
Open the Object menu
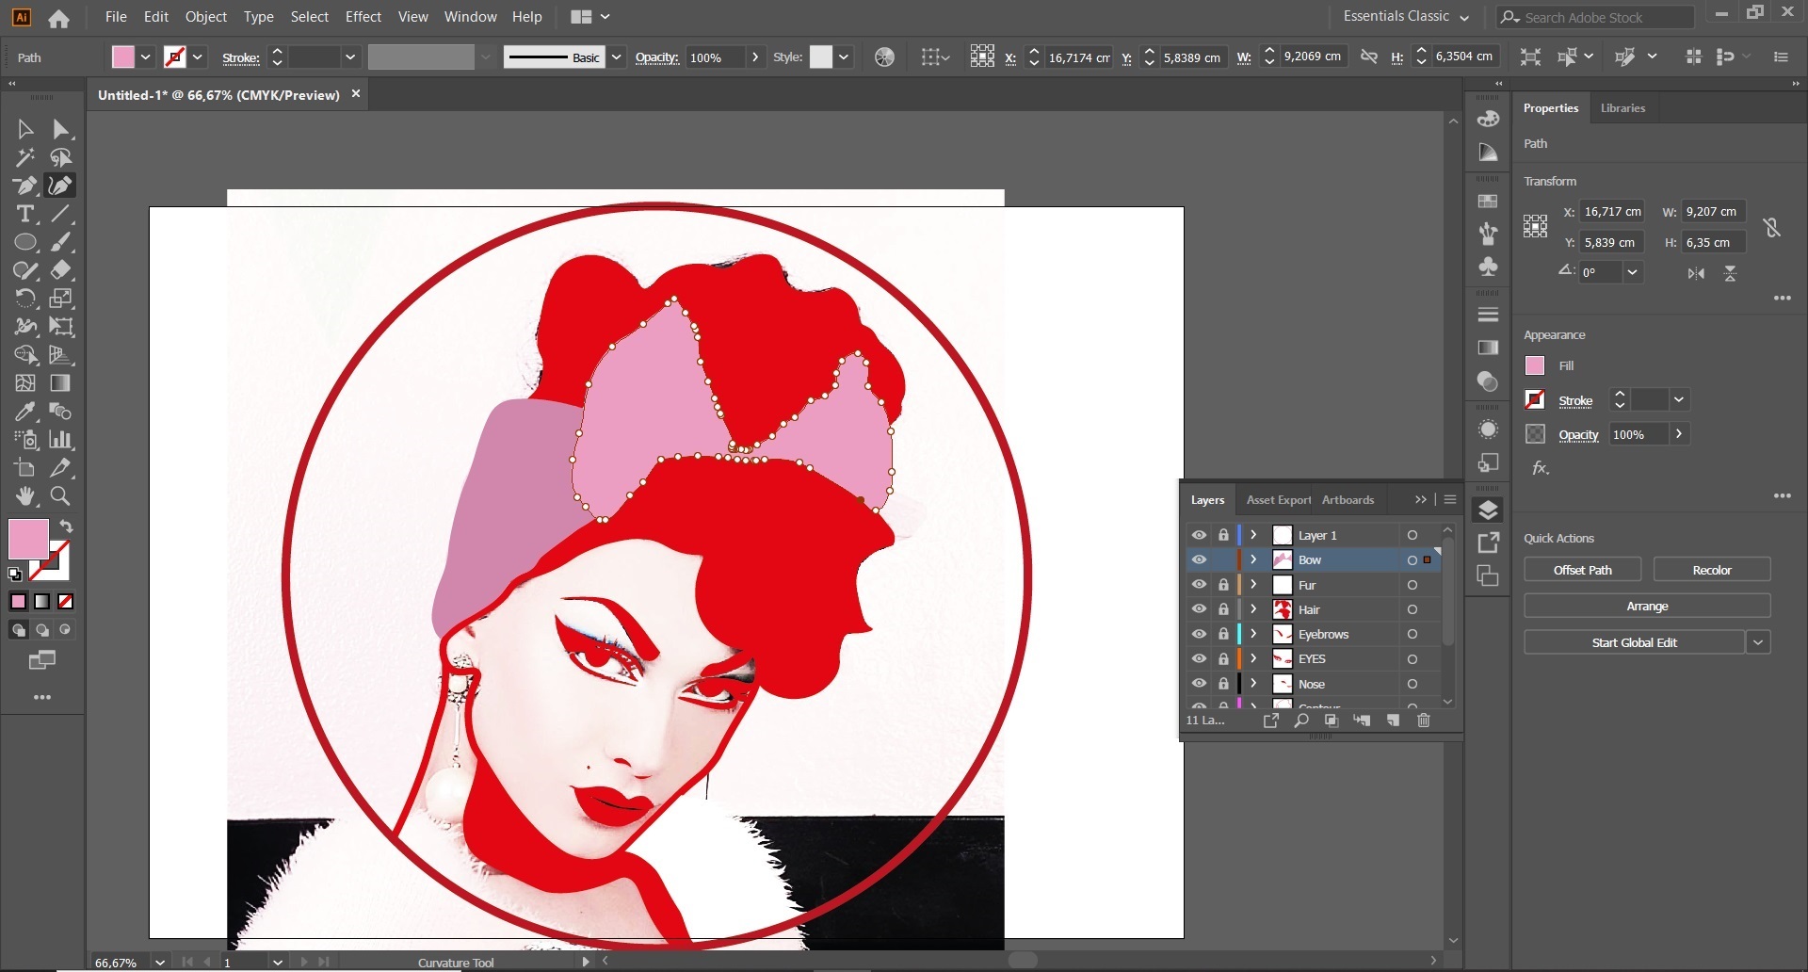pyautogui.click(x=205, y=17)
